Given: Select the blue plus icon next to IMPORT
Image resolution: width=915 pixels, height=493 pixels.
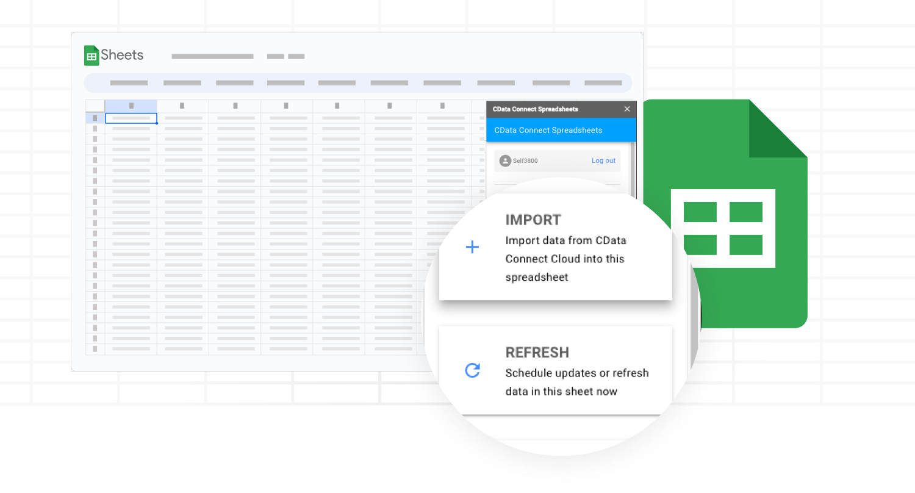Looking at the screenshot, I should 472,246.
